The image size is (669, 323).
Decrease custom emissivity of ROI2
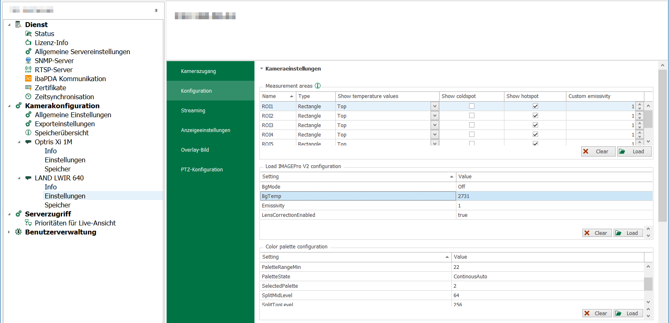pos(639,118)
